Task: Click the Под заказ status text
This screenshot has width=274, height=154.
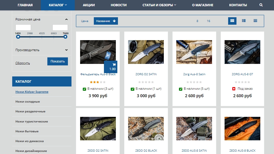Action: tap(245, 89)
